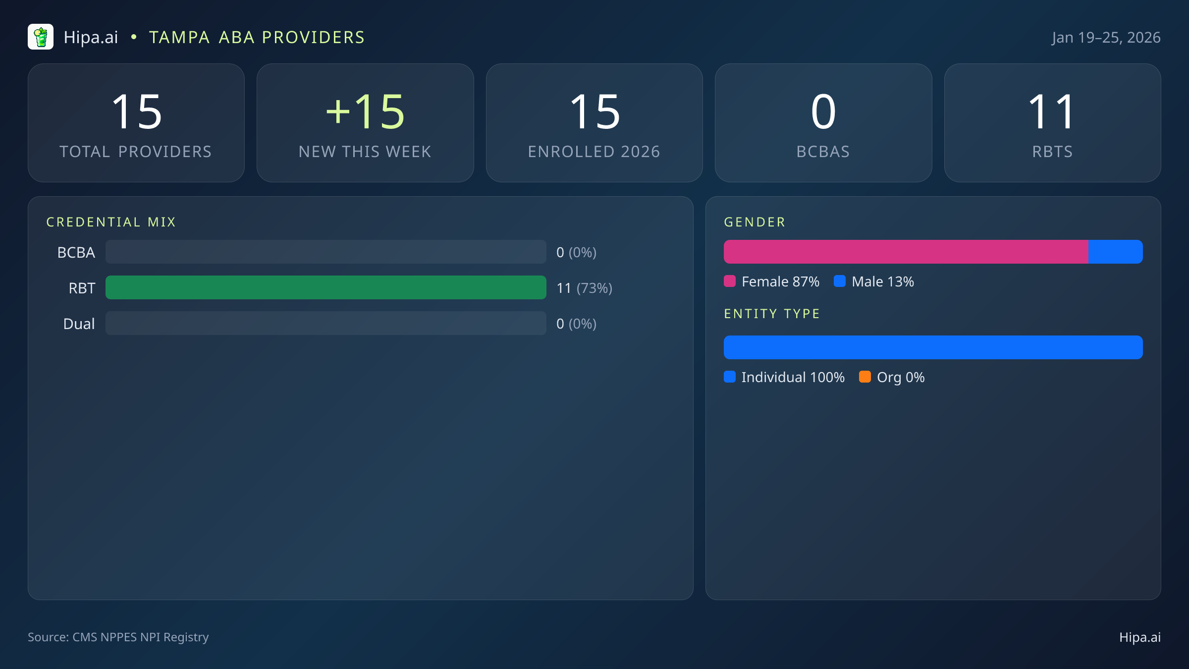The image size is (1189, 669).
Task: Click the orange Org legend swatch
Action: point(865,377)
